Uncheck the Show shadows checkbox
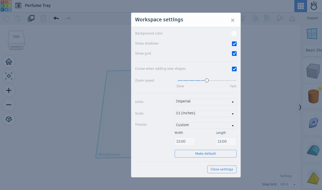The height and width of the screenshot is (190, 322). click(x=234, y=44)
